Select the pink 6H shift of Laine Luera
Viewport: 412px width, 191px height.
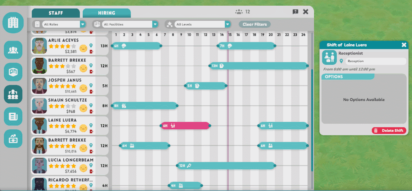click(185, 126)
